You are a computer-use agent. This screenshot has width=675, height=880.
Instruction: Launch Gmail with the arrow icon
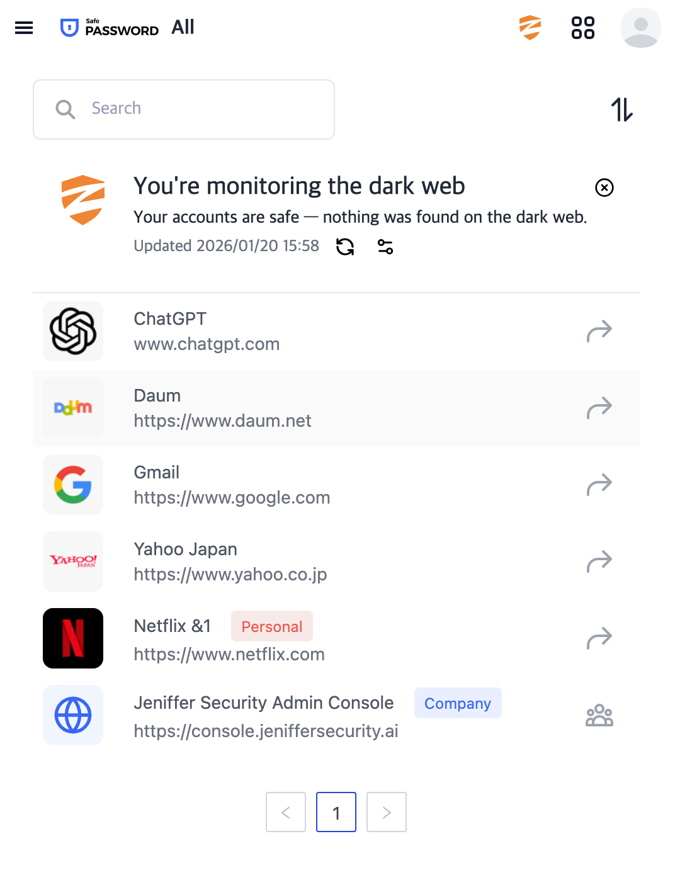599,485
